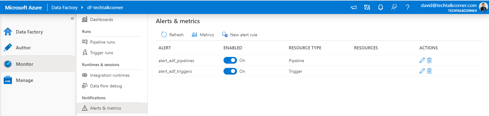This screenshot has width=489, height=116.
Task: Delete alert_adf_pipelines with trash icon
Action: point(429,60)
